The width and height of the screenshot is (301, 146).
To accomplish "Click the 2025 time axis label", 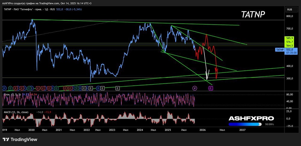I will pos(168,130).
